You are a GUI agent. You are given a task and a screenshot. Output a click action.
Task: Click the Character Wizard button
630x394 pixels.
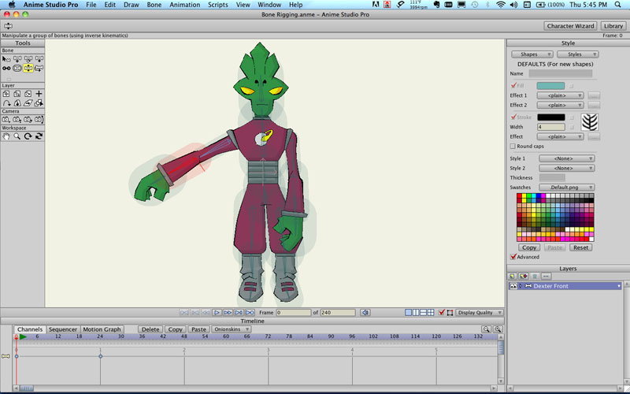571,26
